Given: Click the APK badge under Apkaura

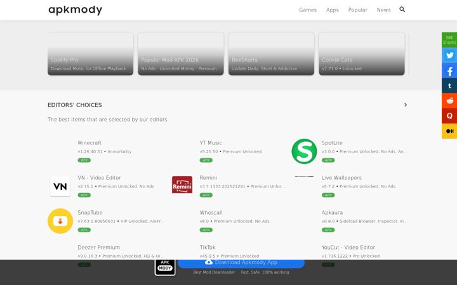Looking at the screenshot, I should click(328, 230).
